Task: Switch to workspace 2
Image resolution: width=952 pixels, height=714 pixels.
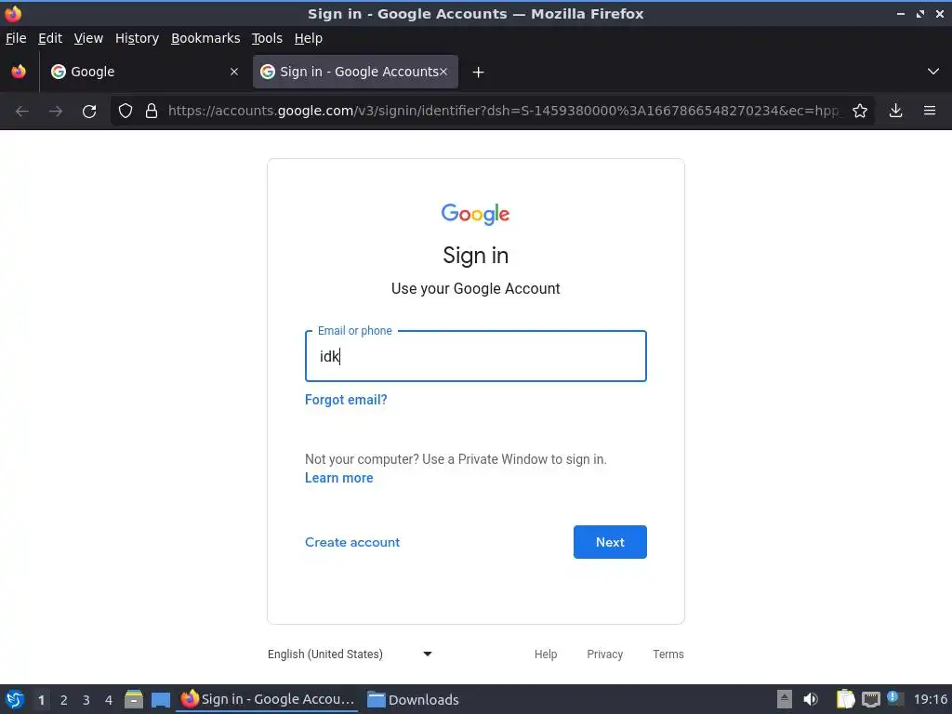Action: point(64,700)
